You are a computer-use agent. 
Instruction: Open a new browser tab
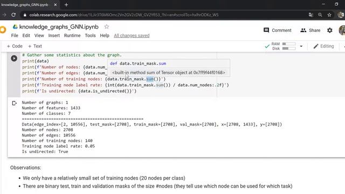pos(66,5)
